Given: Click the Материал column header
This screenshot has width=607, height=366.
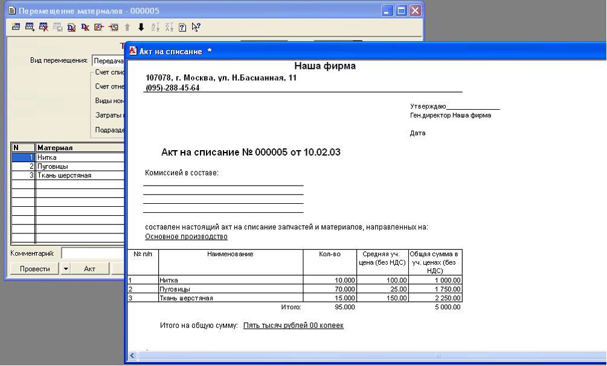Looking at the screenshot, I should pyautogui.click(x=79, y=148).
